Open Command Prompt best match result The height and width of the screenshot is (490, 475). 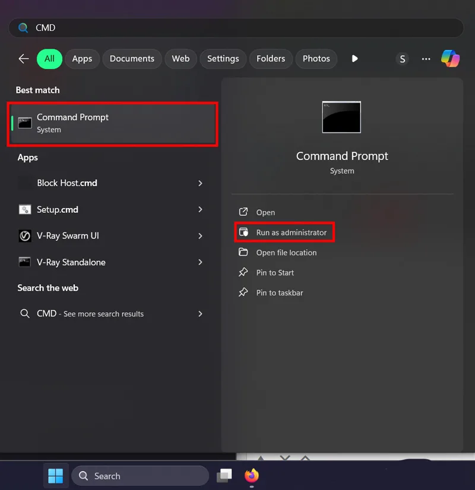pos(112,124)
